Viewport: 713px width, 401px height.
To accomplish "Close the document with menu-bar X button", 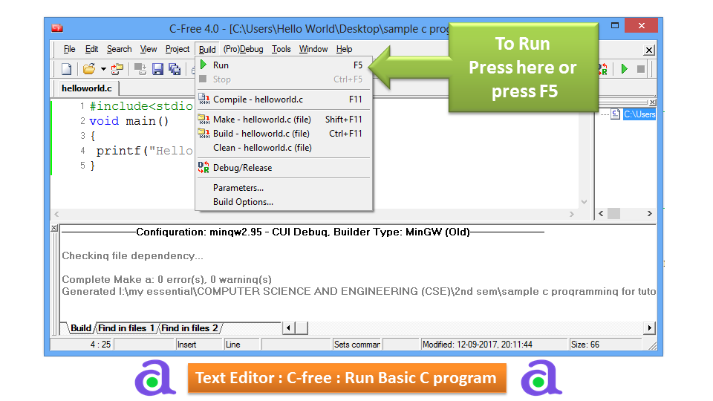I will pos(649,50).
